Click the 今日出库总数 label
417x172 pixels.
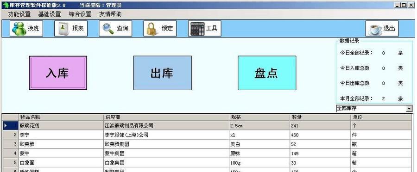[x=355, y=83]
